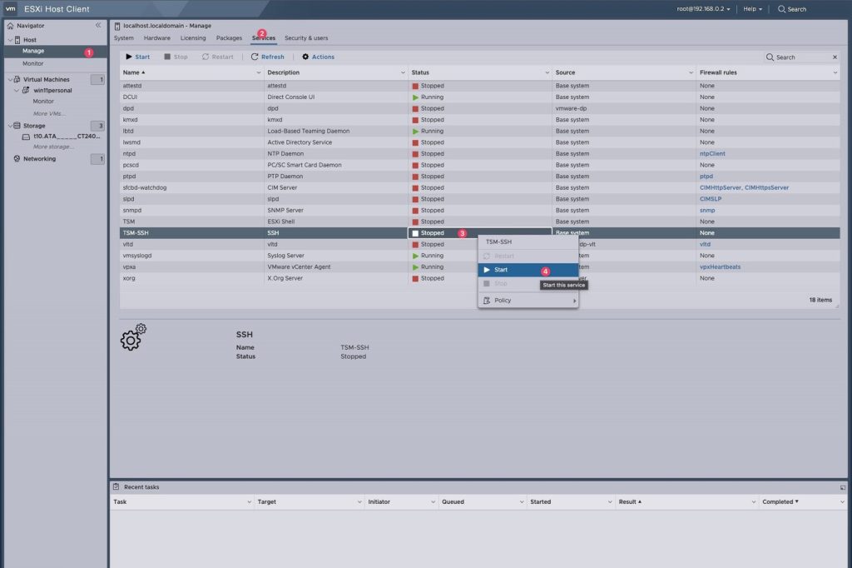Viewport: 852px width, 568px height.
Task: Open the More VMs... link
Action: 49,114
